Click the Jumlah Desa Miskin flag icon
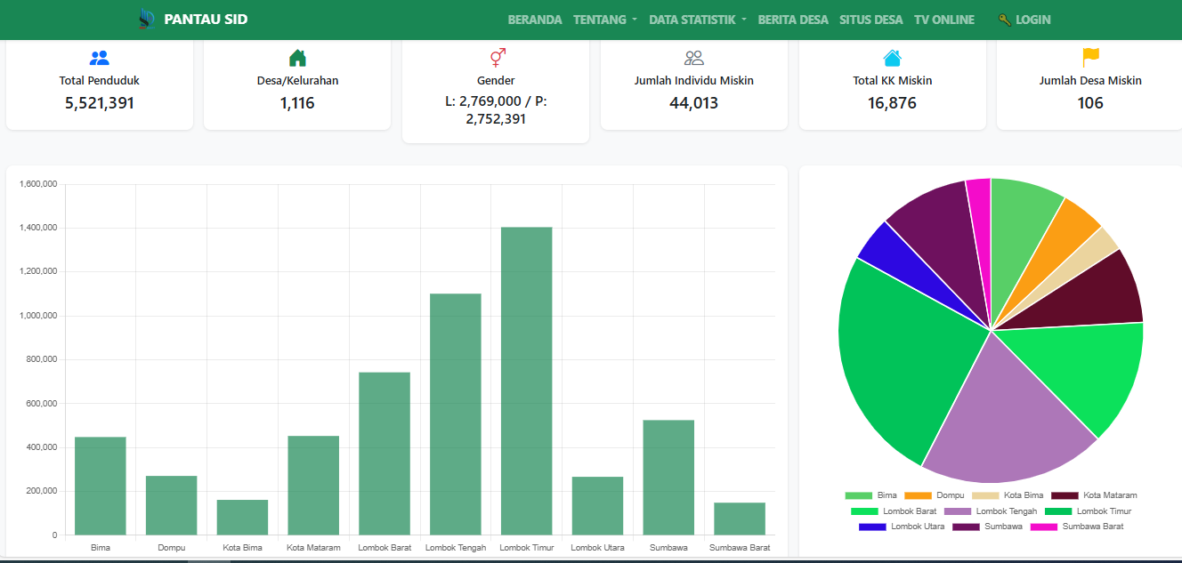 tap(1090, 58)
